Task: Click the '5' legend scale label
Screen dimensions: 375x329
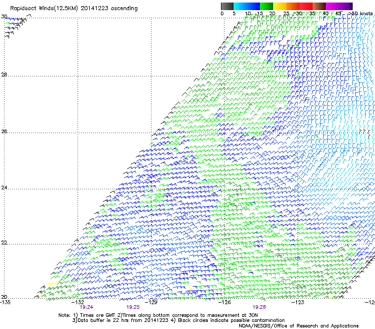Action: (234, 14)
